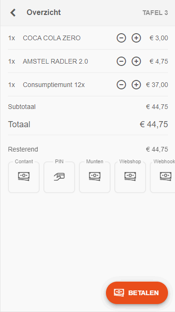Go back using the Overzicht back arrow
Viewport: 175px width, 312px height.
click(x=13, y=13)
